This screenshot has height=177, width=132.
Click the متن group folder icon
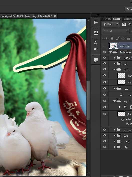[x=119, y=89]
